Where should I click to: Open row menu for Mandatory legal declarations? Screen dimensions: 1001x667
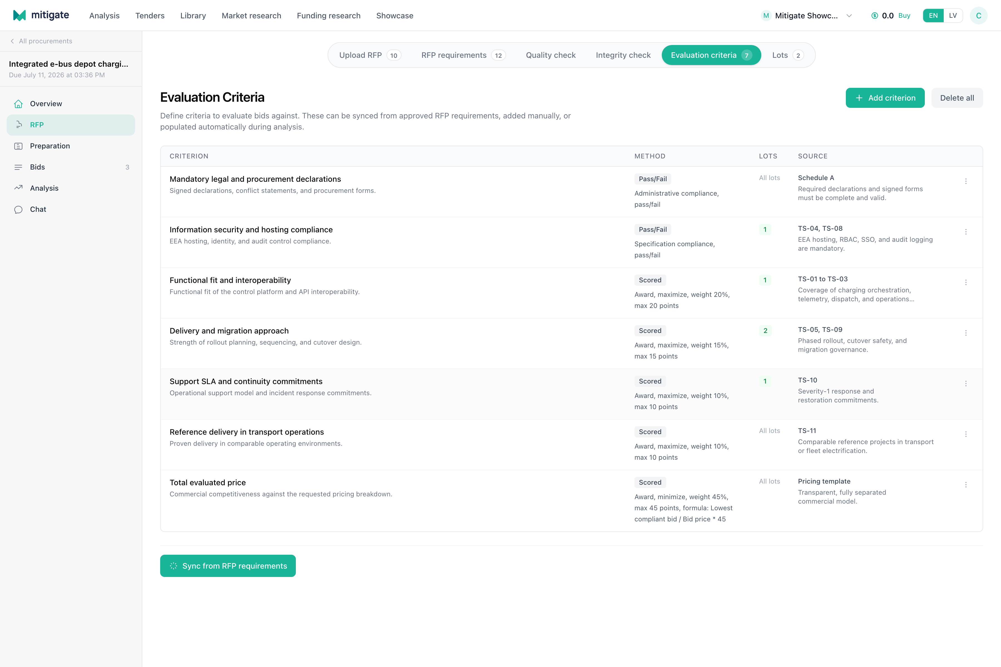point(966,181)
